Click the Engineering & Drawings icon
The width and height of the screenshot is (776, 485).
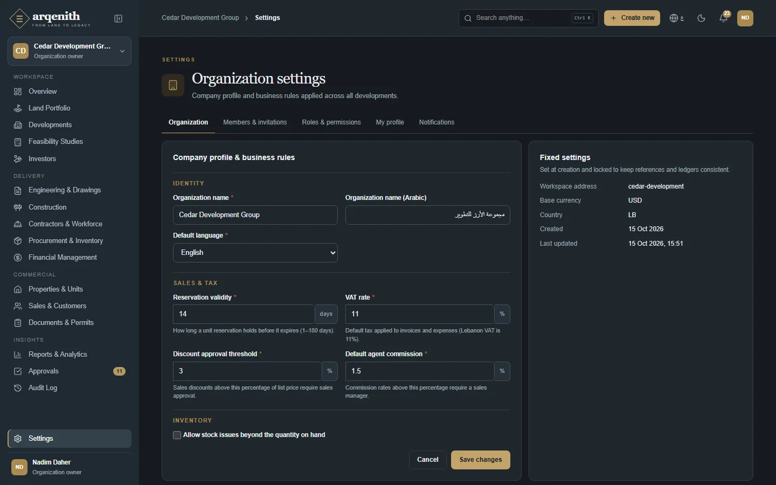(x=18, y=190)
